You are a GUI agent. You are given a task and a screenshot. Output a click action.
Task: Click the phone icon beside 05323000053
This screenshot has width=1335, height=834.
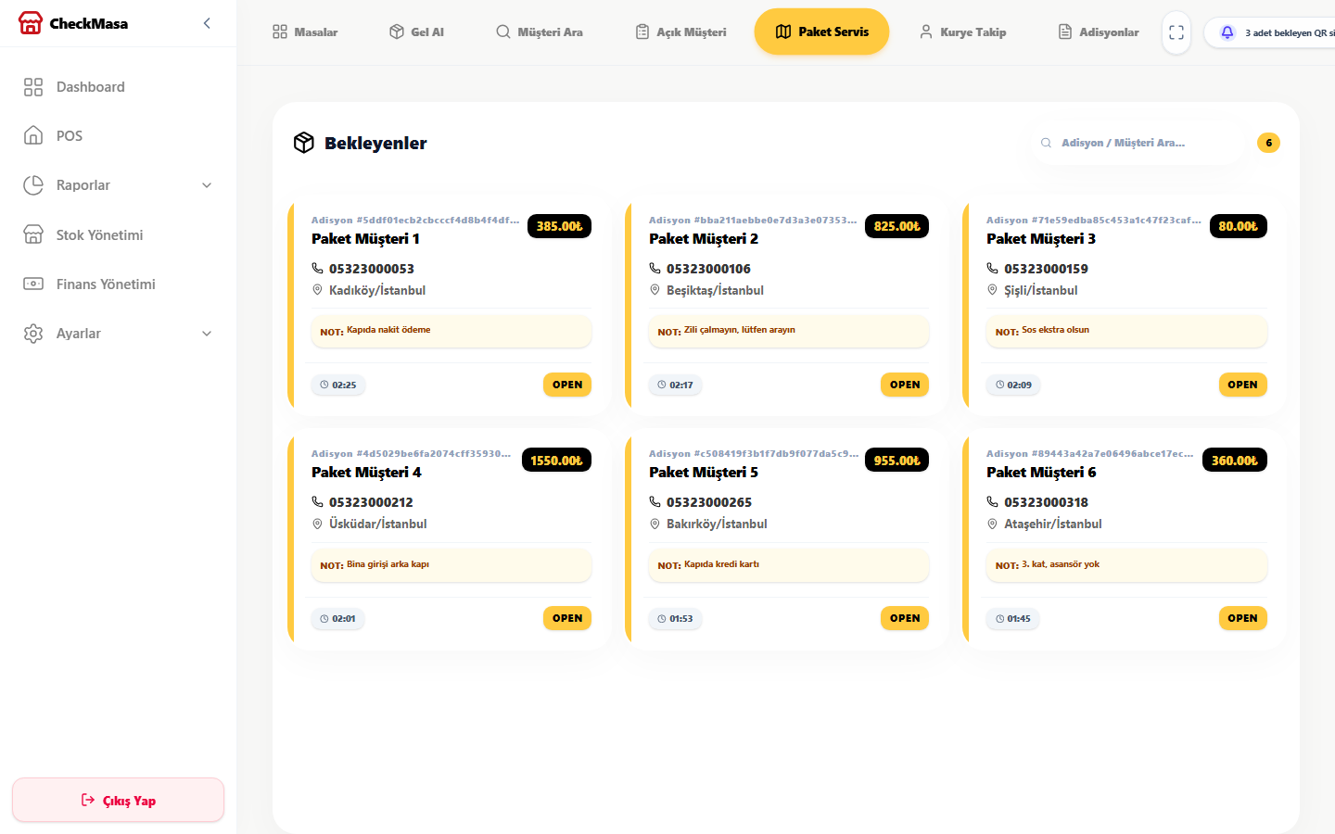[x=317, y=269]
